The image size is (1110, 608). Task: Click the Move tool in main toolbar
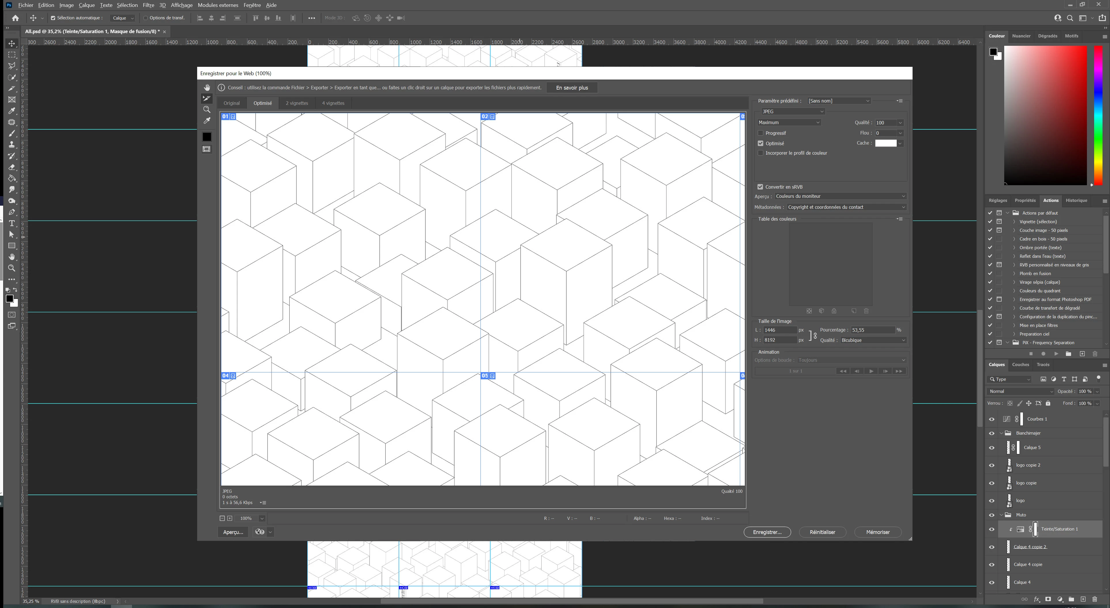(x=12, y=43)
